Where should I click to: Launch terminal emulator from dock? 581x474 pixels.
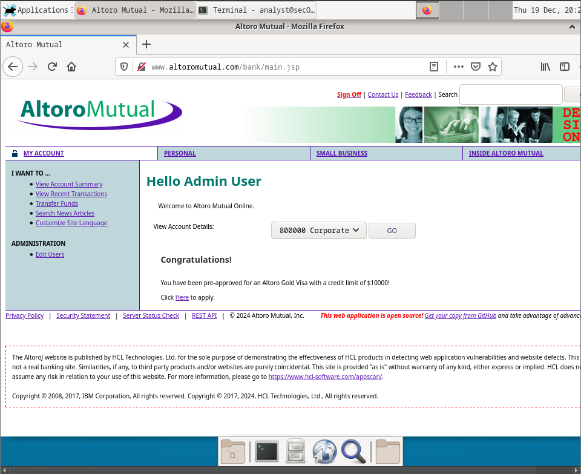tap(268, 452)
